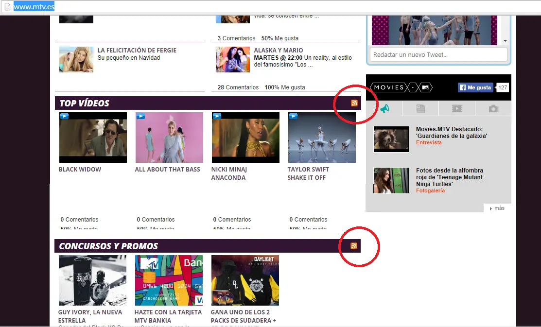
Task: Open GANA UNO DE LOS 2 PACKS link
Action: point(243,316)
